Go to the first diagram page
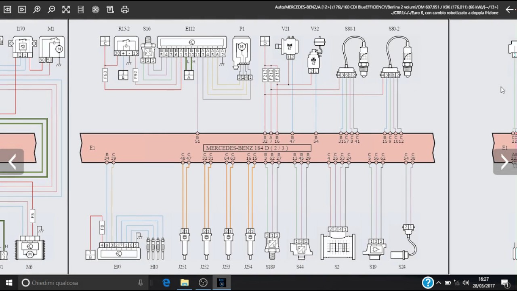Screen dimensions: 517x291 click(7, 10)
